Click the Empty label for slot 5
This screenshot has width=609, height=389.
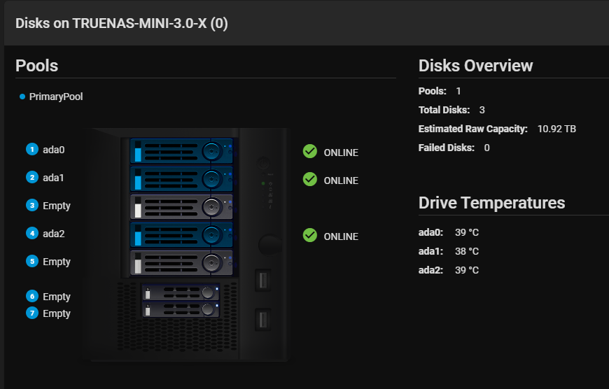pos(57,262)
